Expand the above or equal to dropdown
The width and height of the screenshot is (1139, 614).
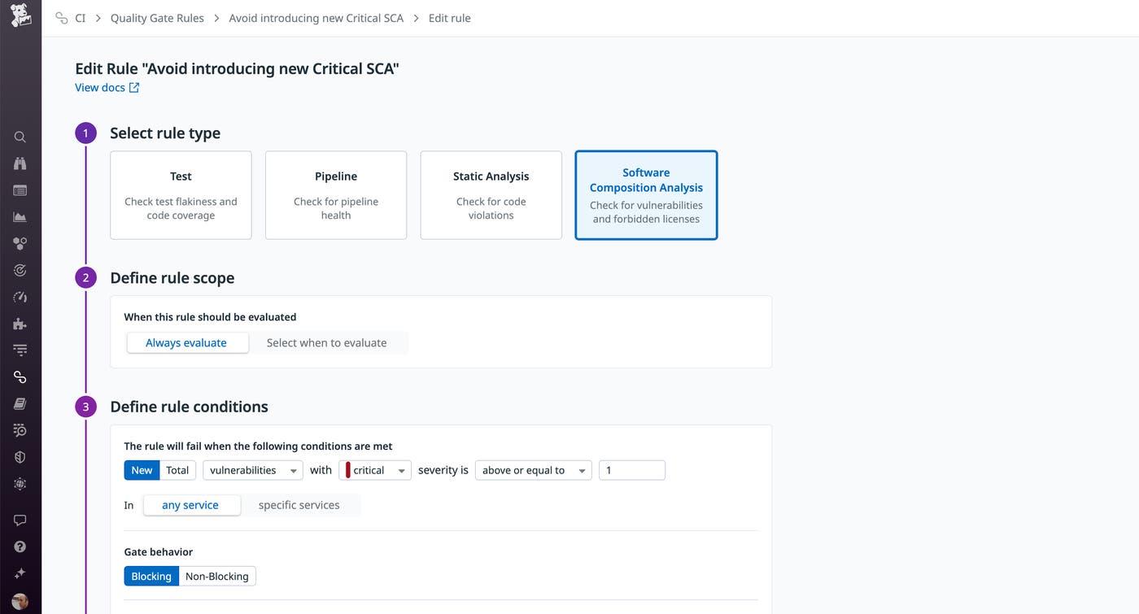point(533,470)
